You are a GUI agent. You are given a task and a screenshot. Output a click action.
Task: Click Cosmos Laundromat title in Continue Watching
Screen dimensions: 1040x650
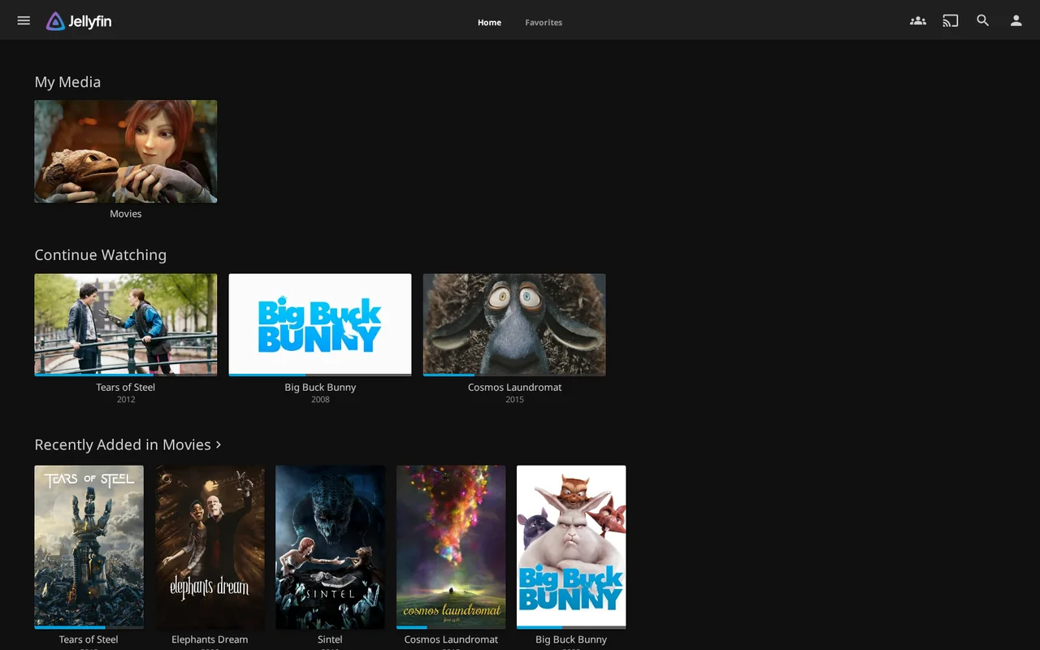point(514,388)
